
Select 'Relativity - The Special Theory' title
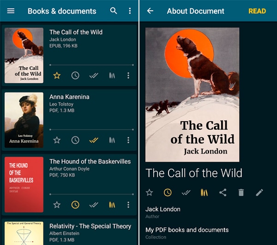(90, 226)
